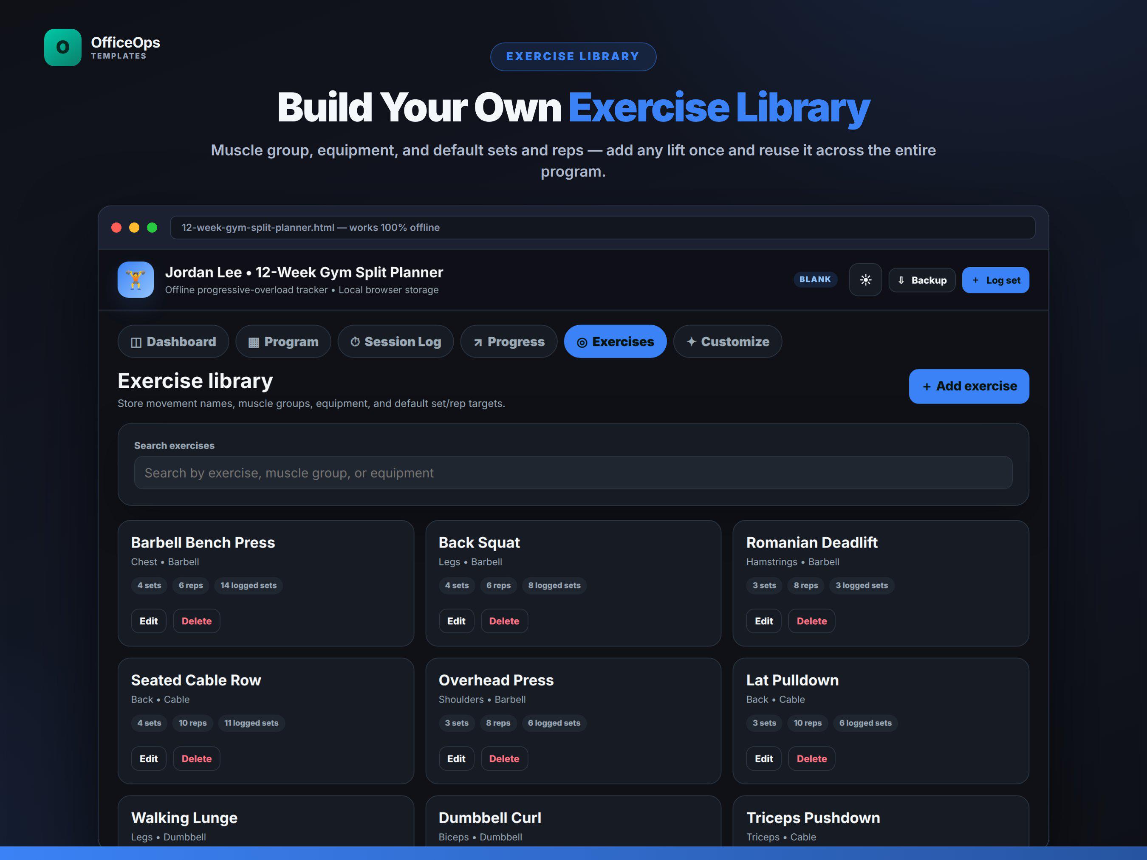1147x860 pixels.
Task: Click the '14 logged sets' chip
Action: [x=249, y=585]
